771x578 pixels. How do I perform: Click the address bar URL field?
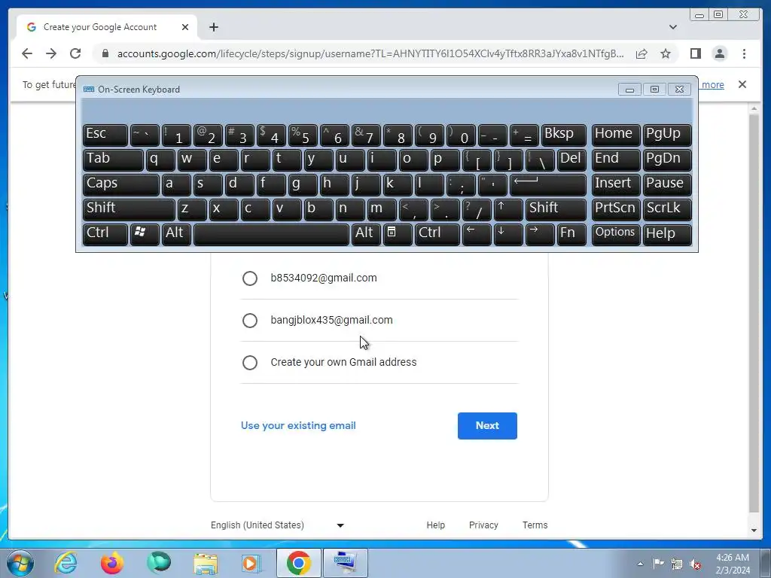[x=370, y=53]
